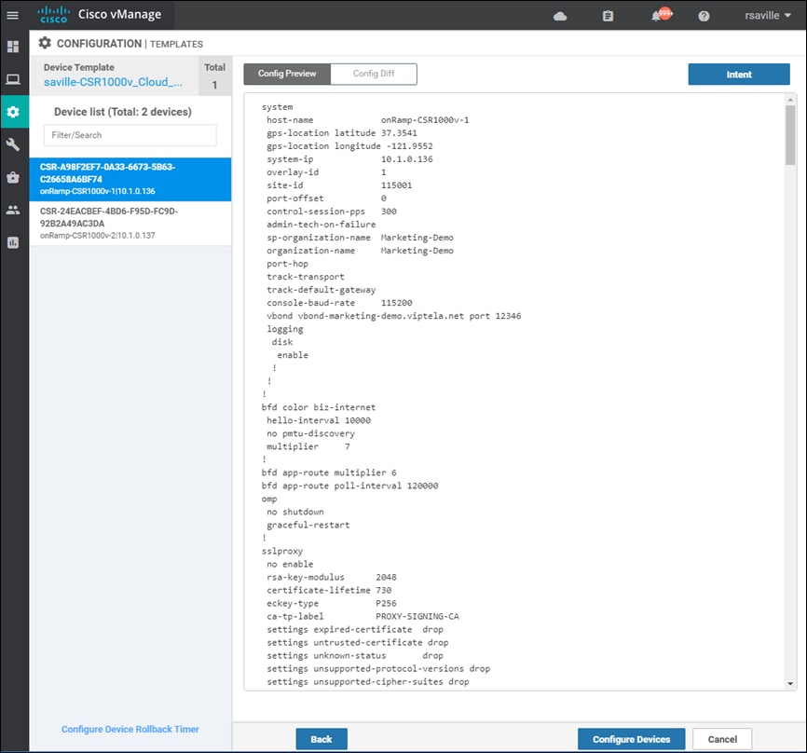Open Maintenance toolbox icon in sidebar

[x=13, y=178]
